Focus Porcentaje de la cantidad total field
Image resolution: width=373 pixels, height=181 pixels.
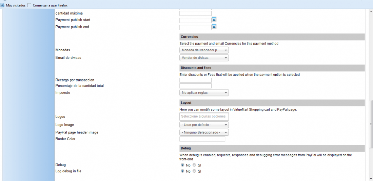pos(195,86)
